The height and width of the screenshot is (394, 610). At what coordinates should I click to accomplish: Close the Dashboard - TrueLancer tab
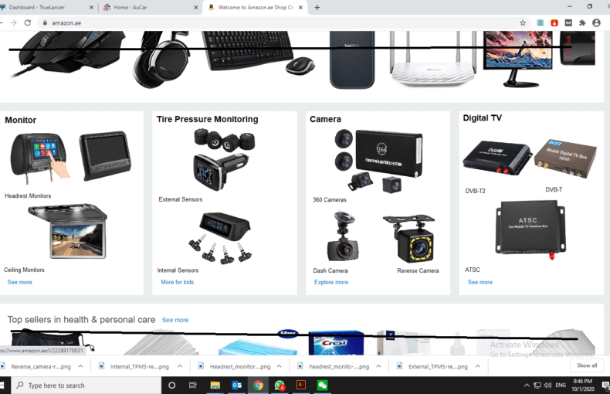(91, 8)
